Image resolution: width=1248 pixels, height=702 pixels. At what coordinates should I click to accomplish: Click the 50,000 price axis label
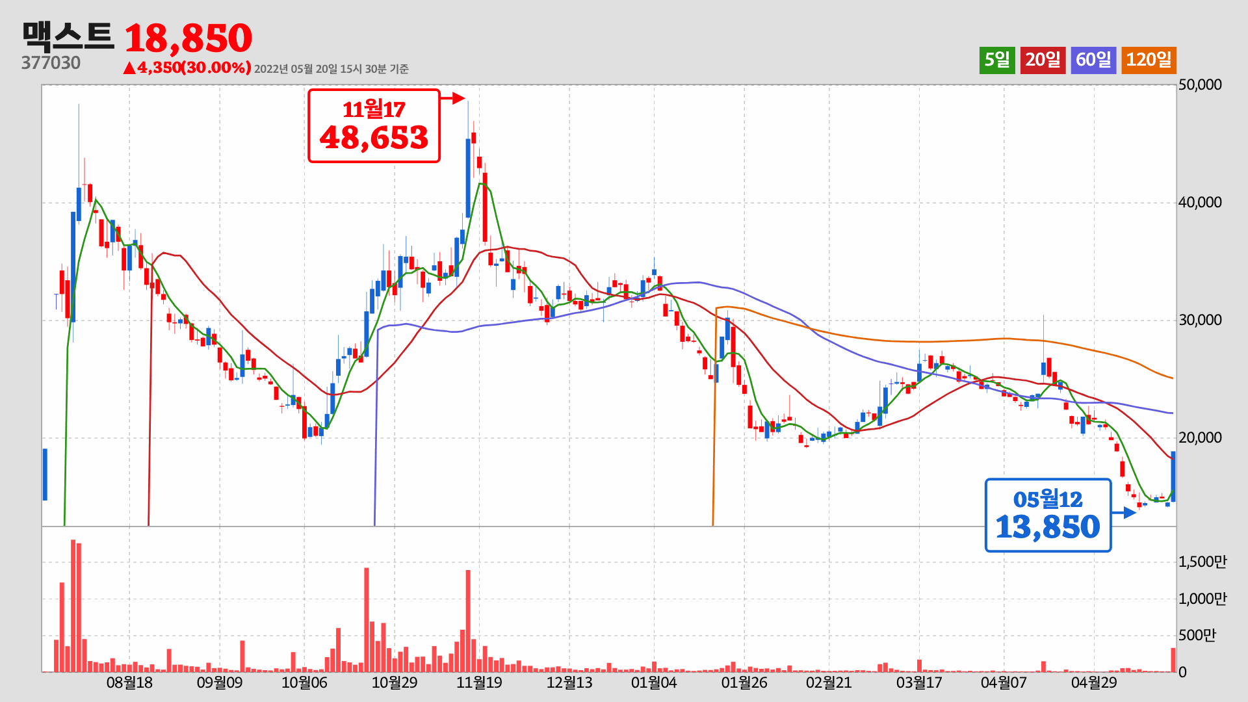[x=1200, y=84]
